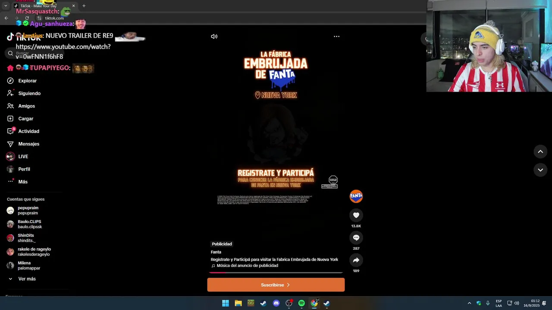
Task: Open comments on the Fanta ad
Action: click(x=356, y=238)
